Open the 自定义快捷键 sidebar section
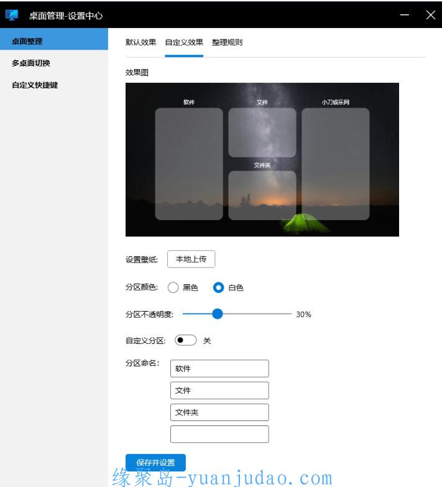This screenshot has width=442, height=487. 54,85
